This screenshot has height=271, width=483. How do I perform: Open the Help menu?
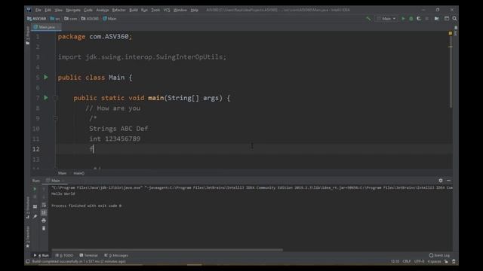[x=195, y=10]
